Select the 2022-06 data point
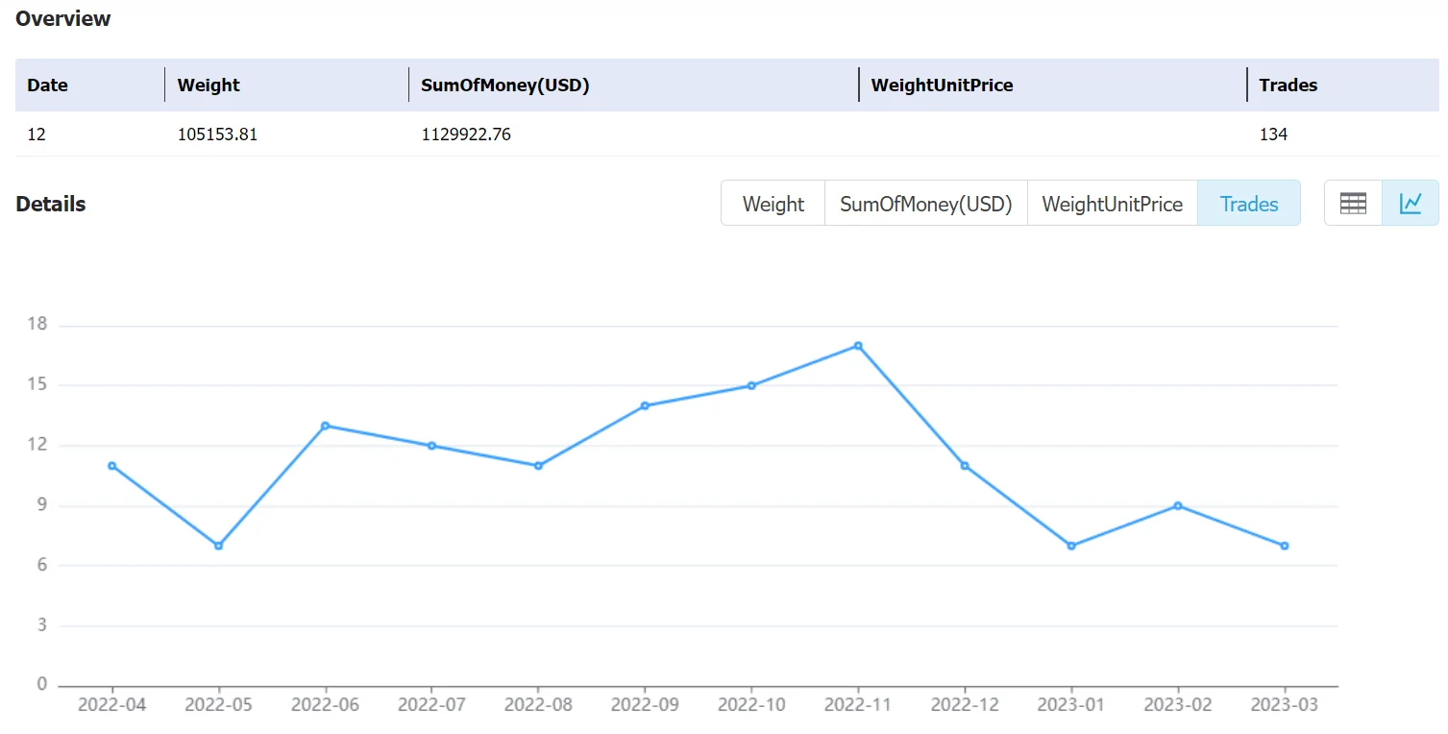 [326, 426]
